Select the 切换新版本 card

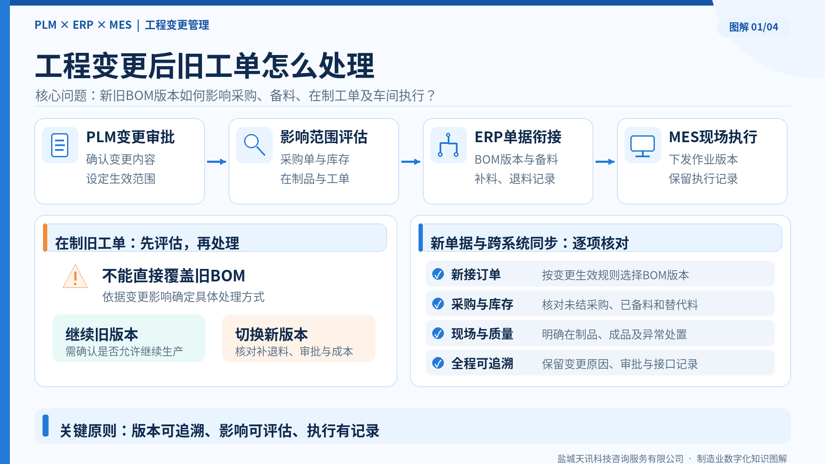[x=299, y=339]
